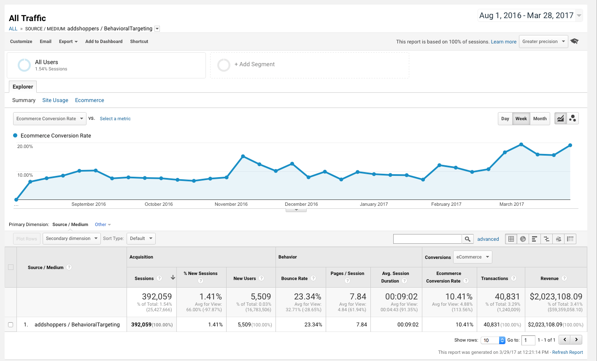Check the addshoppers / BehavioralTargeting row checkbox
Screen dimensions: 597x361
click(11, 324)
